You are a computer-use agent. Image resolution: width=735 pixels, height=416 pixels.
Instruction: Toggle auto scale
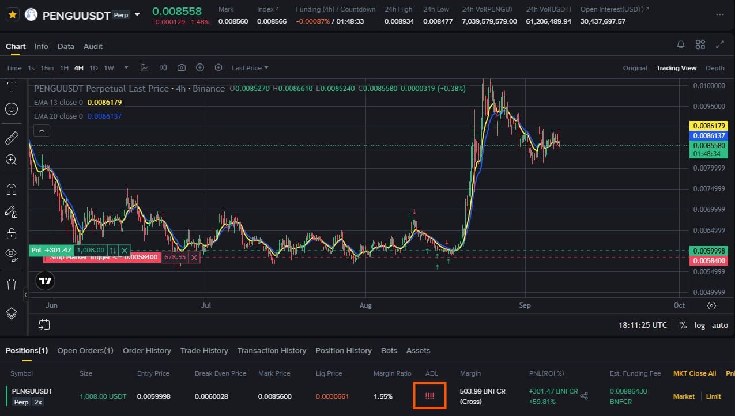[x=720, y=325]
